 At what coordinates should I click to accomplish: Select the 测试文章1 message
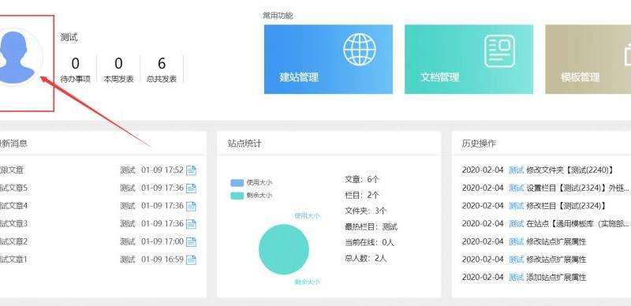click(13, 259)
